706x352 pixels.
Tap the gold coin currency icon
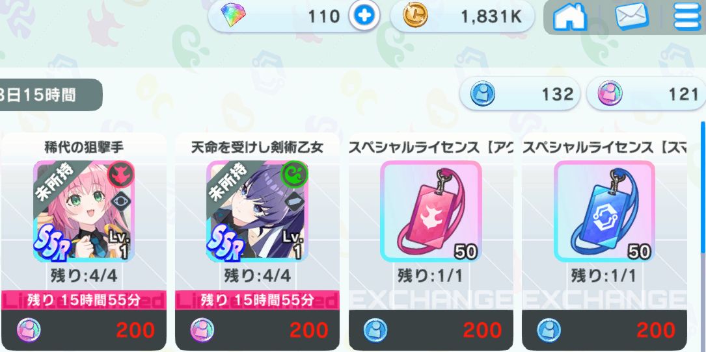click(x=414, y=17)
